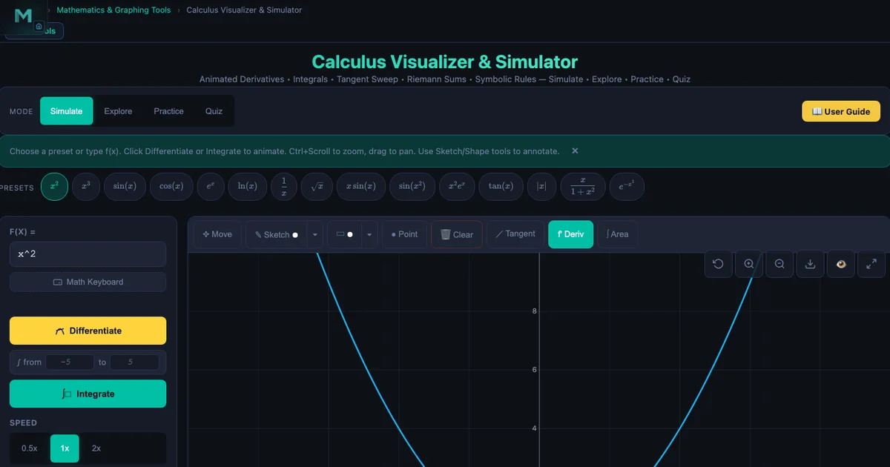Select the cos(x) preset

tap(171, 187)
